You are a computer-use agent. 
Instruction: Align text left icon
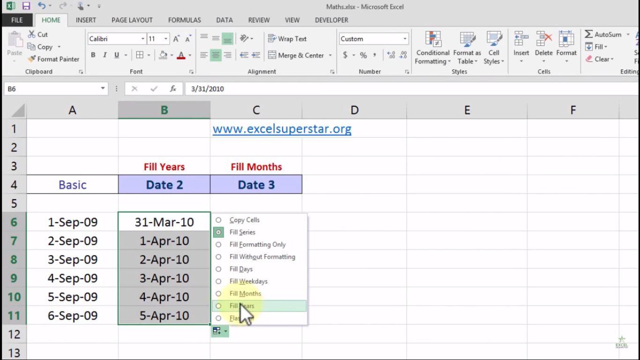(x=204, y=55)
